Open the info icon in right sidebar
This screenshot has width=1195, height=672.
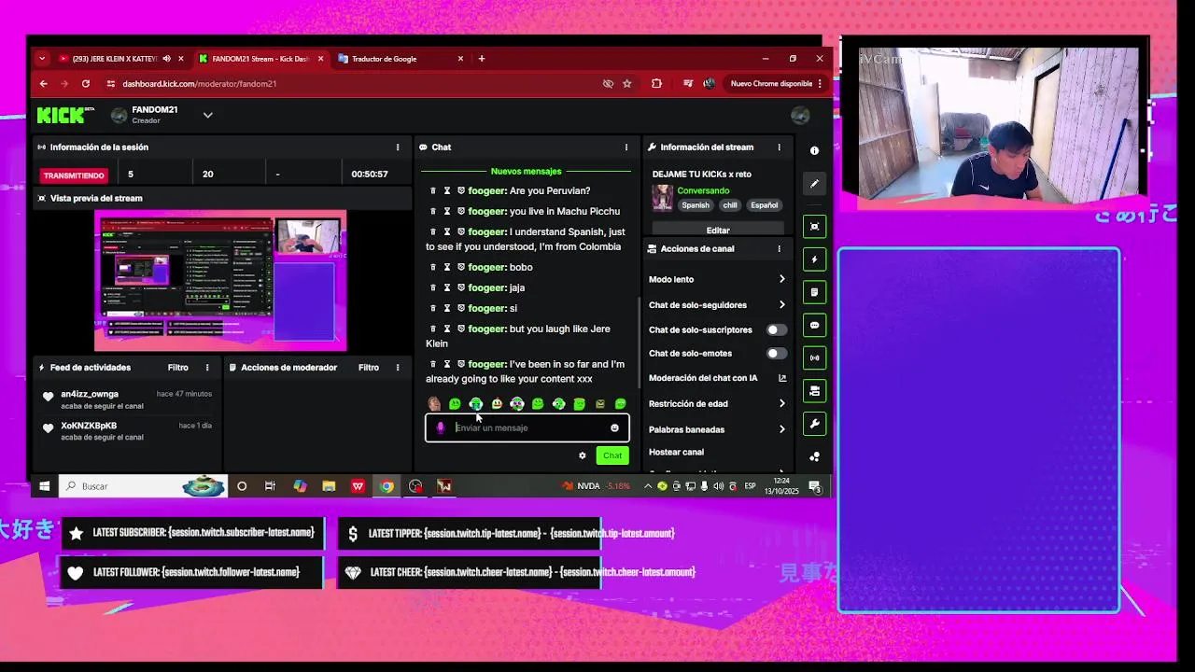[x=814, y=150]
